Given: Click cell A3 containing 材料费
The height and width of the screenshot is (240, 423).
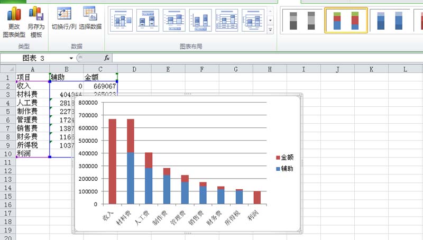Looking at the screenshot, I should 33,95.
